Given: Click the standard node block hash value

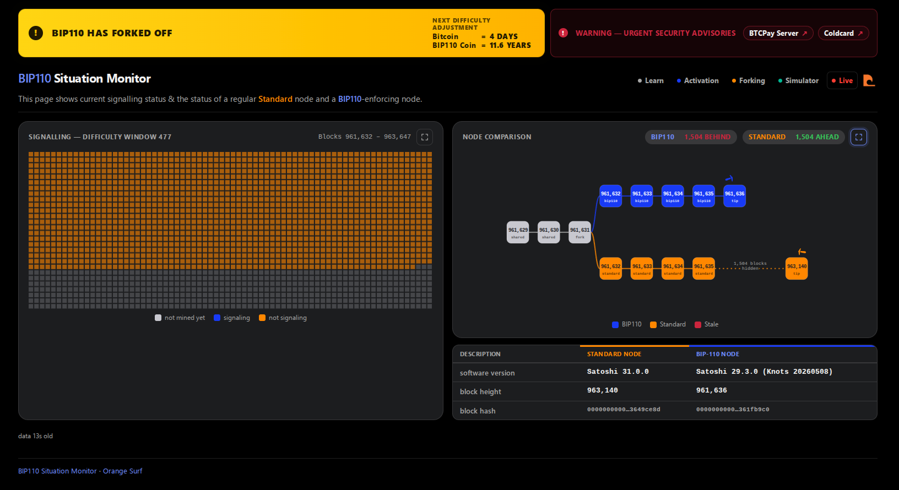Looking at the screenshot, I should click(x=624, y=410).
